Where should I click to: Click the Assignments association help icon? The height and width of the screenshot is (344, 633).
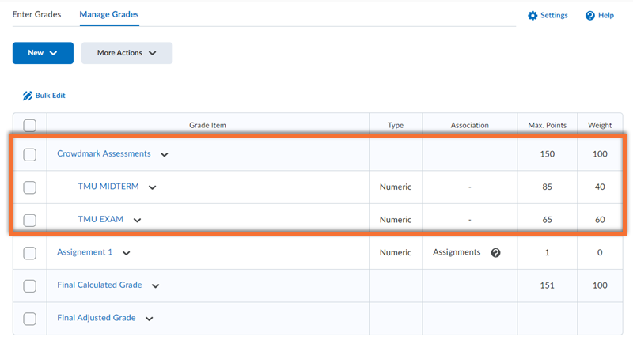[x=496, y=252]
